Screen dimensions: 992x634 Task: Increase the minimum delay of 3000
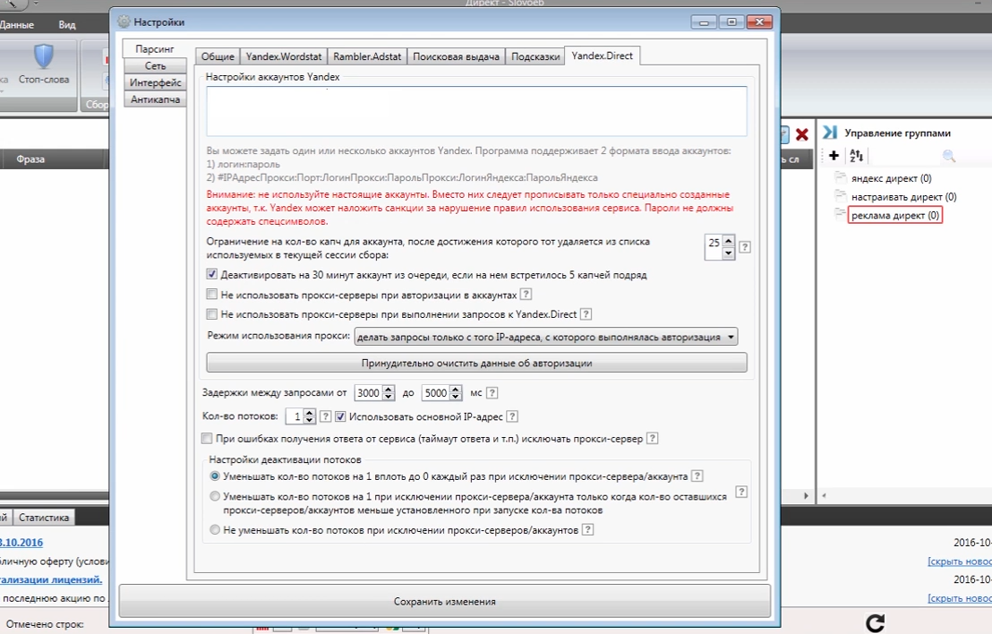(389, 390)
